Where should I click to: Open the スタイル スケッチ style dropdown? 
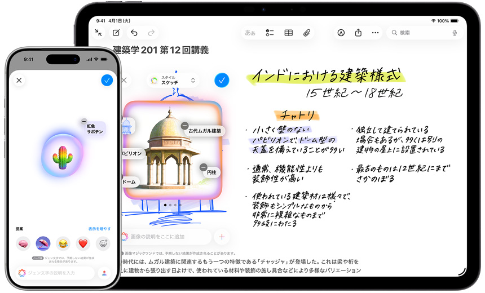coord(173,80)
